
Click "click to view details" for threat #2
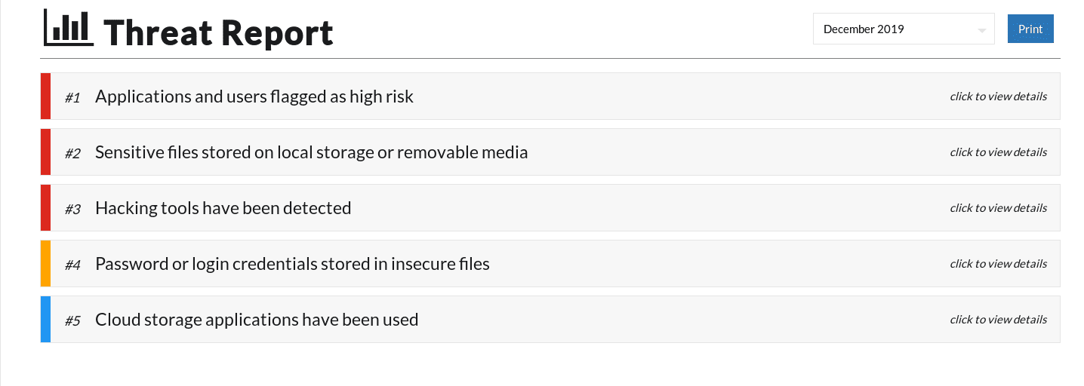coord(998,152)
